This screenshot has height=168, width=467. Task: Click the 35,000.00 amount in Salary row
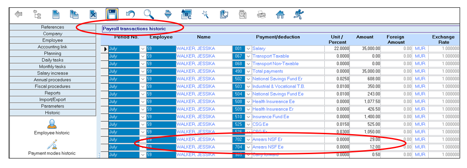[366, 49]
